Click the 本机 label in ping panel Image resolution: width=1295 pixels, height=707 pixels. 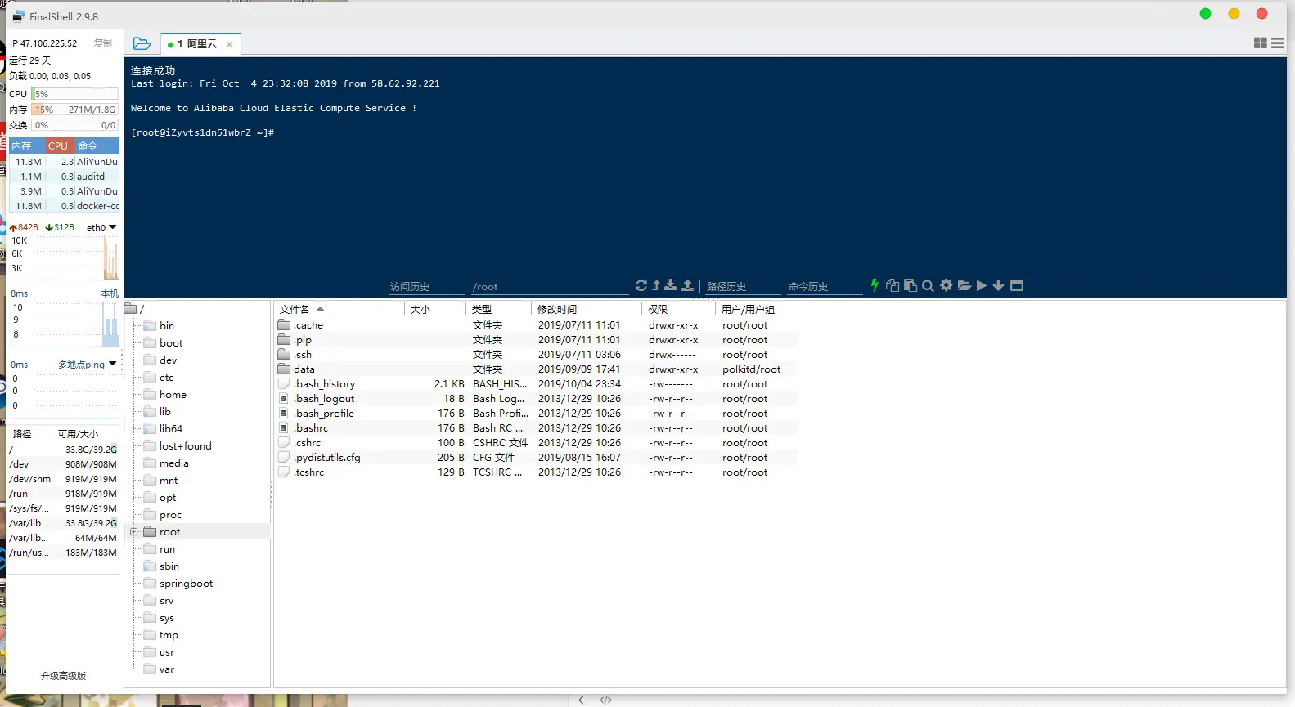[110, 293]
